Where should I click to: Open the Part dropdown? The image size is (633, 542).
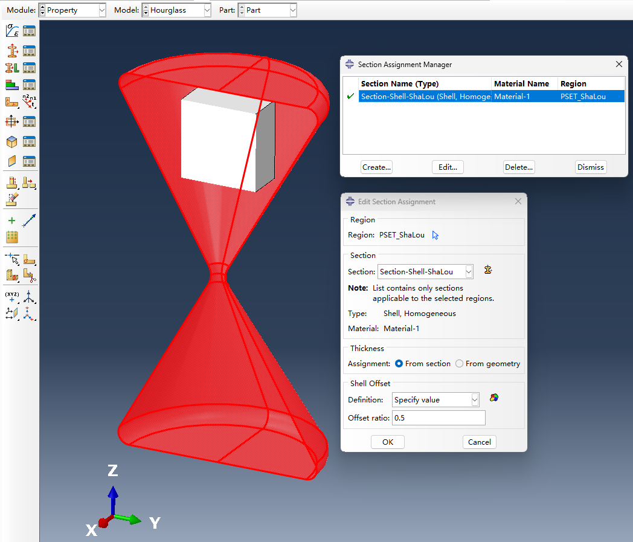click(x=267, y=10)
